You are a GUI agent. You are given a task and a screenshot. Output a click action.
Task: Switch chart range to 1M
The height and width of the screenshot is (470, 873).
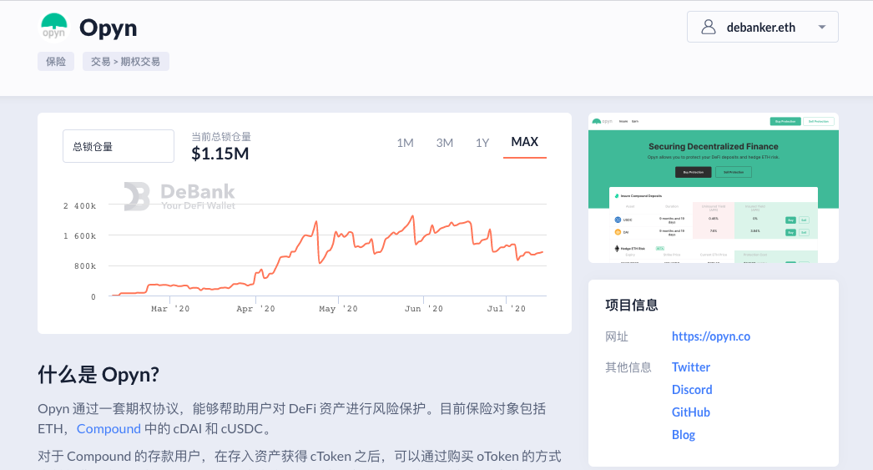tap(406, 143)
